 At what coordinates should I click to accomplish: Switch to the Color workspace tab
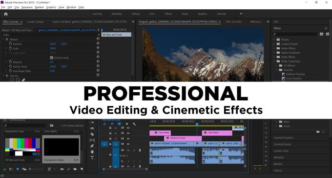click(152, 14)
